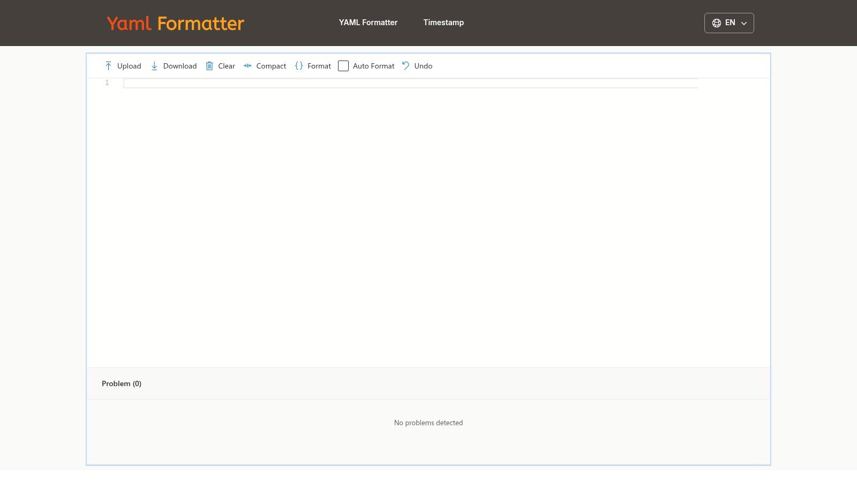Click the Compact text button

pos(271,66)
